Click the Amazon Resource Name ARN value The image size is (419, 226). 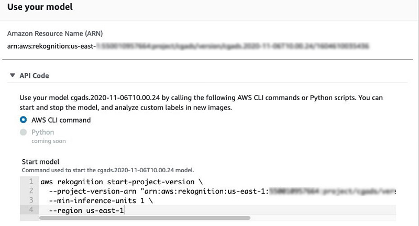point(188,46)
